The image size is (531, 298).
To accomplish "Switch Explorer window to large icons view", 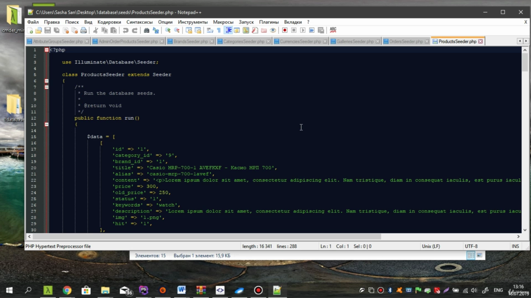I will pyautogui.click(x=479, y=255).
